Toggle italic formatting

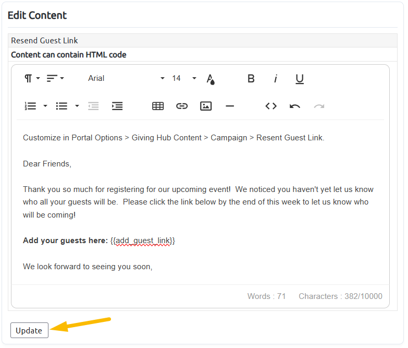[x=276, y=79]
